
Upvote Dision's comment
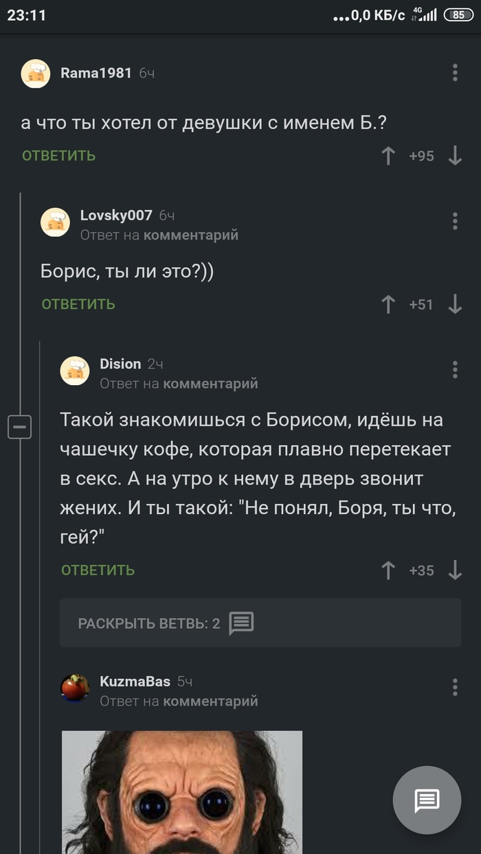[388, 570]
